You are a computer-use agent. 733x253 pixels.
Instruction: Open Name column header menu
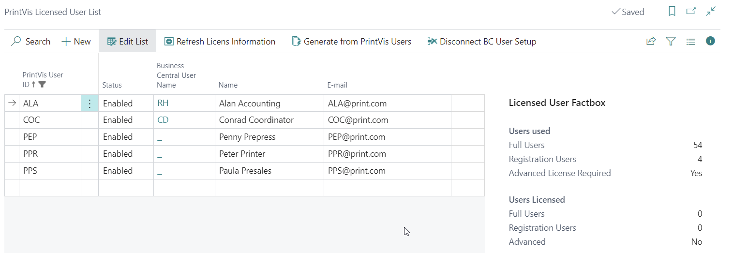[228, 85]
